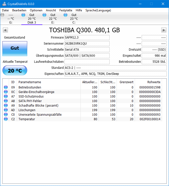169x186 pixels.
Task: Select the Unerwartete Spannungsabfälle row
Action: [x=82, y=114]
